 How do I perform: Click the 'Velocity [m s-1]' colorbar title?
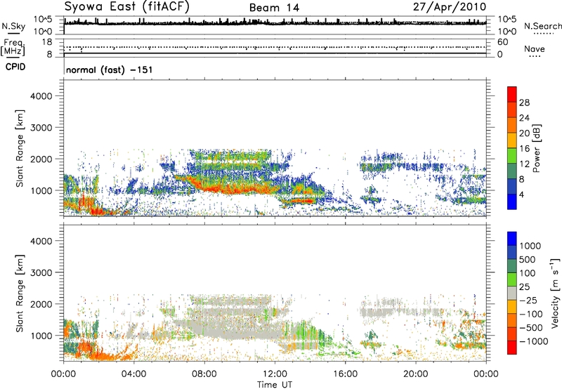555,293
